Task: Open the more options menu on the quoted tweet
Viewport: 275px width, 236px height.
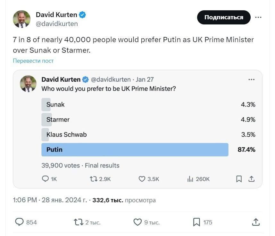Action: pyautogui.click(x=252, y=79)
